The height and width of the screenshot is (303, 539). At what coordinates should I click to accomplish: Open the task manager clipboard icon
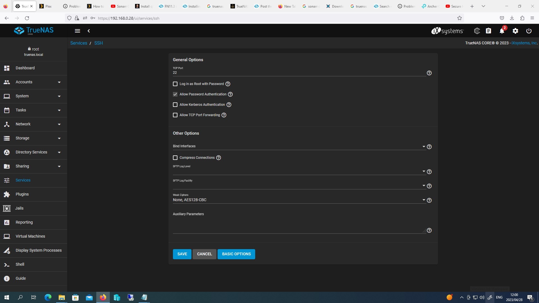488,31
